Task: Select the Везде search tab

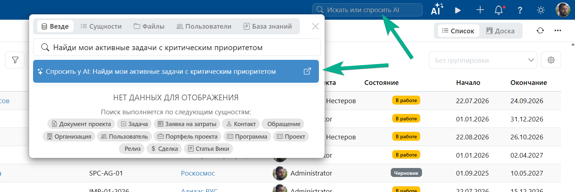Action: click(x=55, y=26)
